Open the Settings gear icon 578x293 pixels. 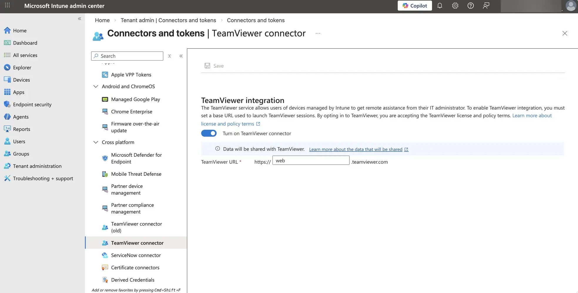click(455, 6)
